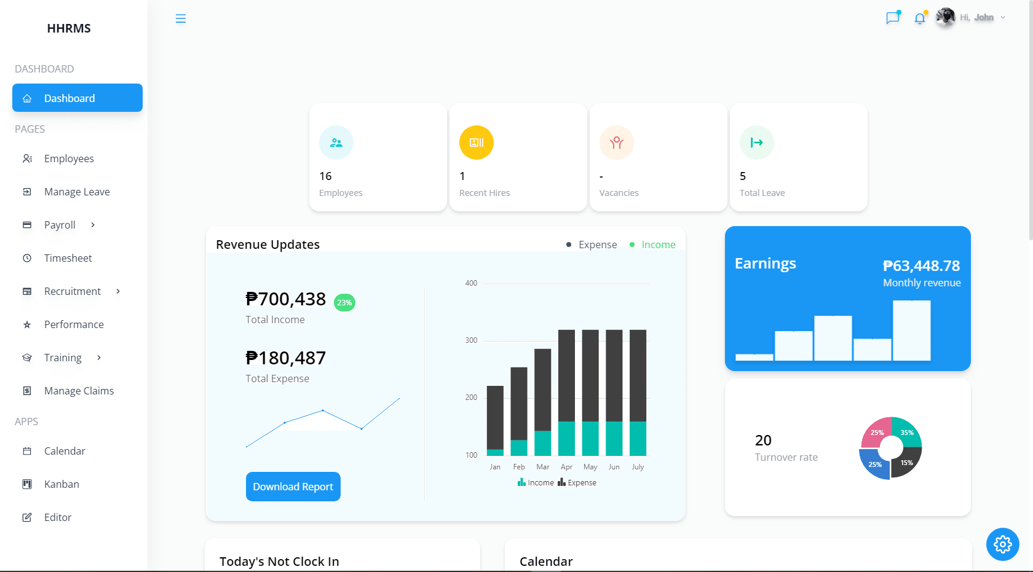Open the settings gear floating button
Screen dimensions: 1033x572
point(1003,544)
